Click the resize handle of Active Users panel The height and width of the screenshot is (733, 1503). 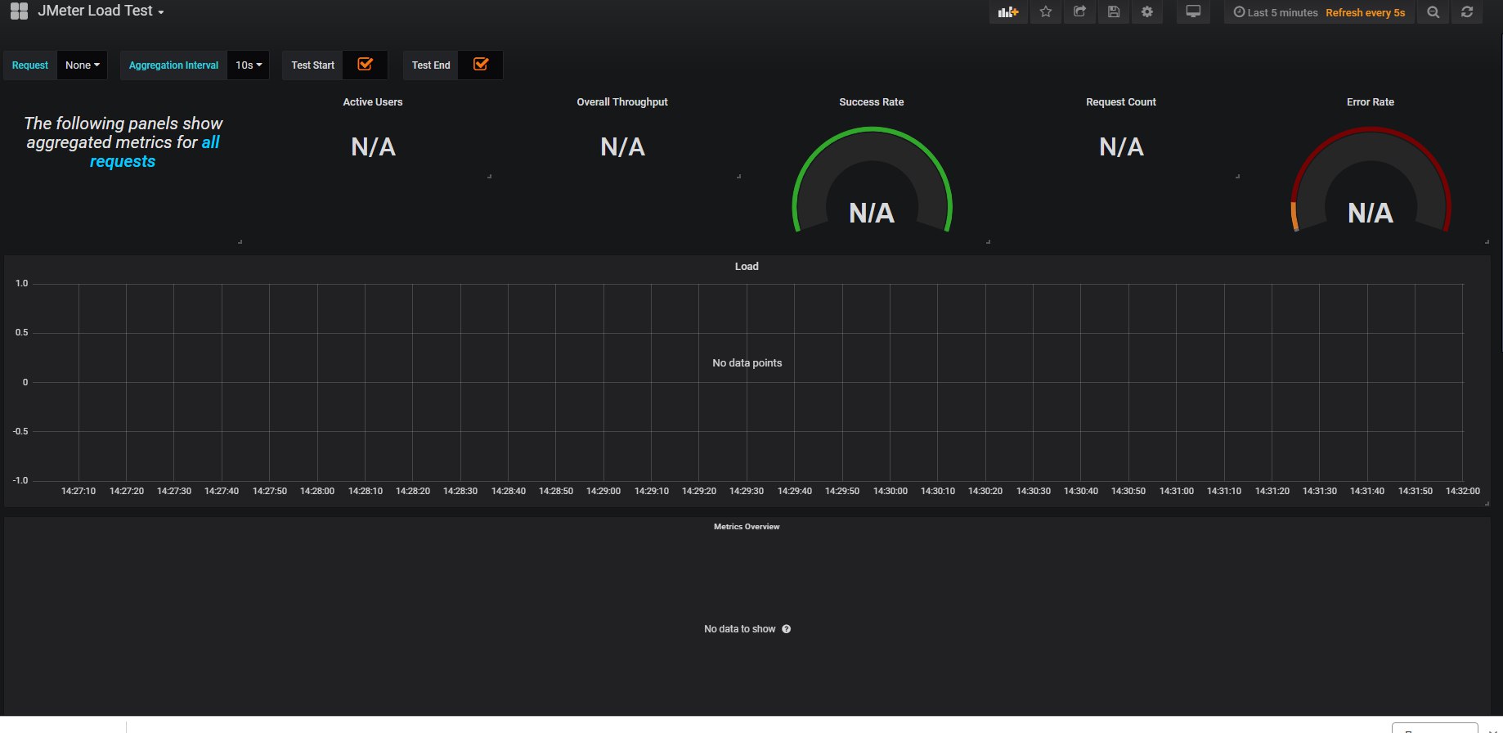(489, 176)
